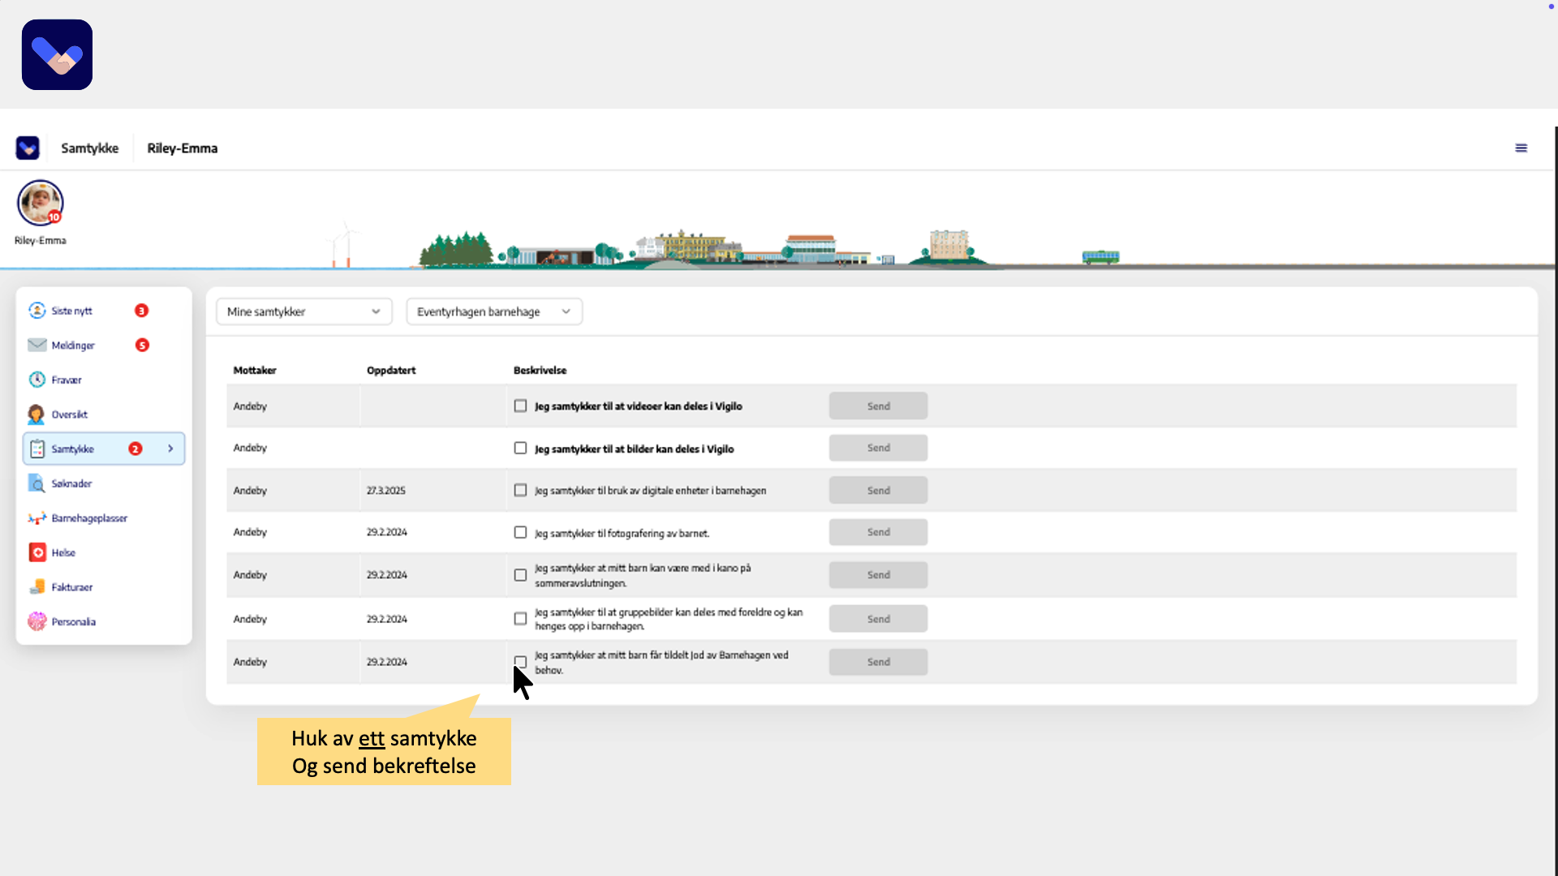Viewport: 1558px width, 876px height.
Task: Enable consent for fotografering av barnet
Action: [520, 532]
